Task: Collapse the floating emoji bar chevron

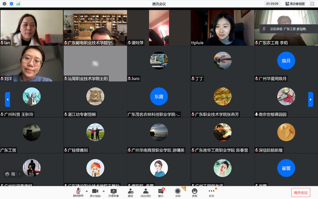Action: click(20, 174)
